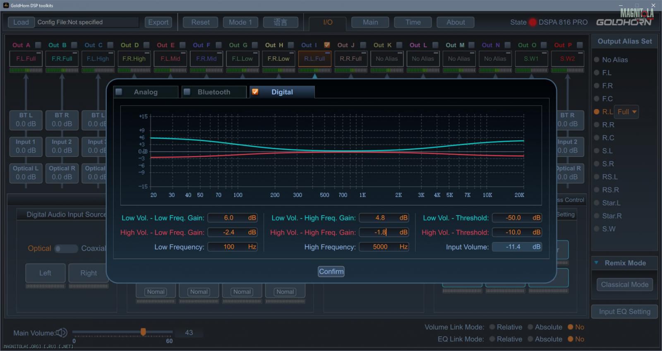Click the Low Vol. High Freq. Gain field
This screenshot has height=351, width=662.
384,218
